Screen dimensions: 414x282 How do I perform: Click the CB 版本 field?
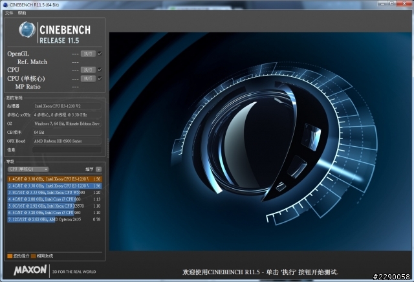[67, 133]
